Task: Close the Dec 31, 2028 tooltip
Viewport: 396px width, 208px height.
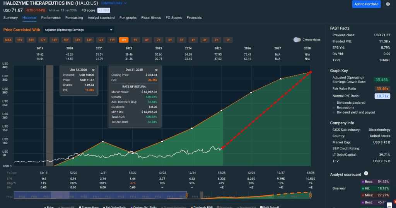Action: pyautogui.click(x=156, y=70)
